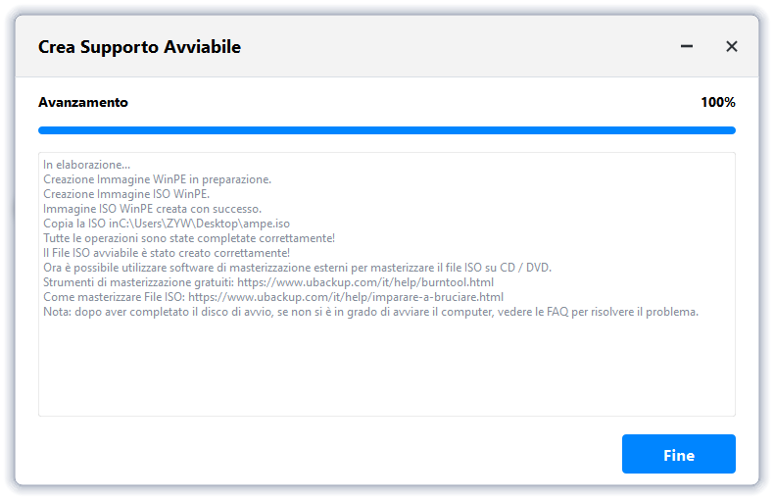
Task: Close the Crea Supporto Avviabile dialog
Action: pyautogui.click(x=731, y=46)
